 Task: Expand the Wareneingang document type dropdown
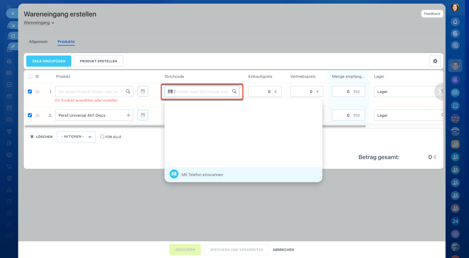[x=39, y=23]
